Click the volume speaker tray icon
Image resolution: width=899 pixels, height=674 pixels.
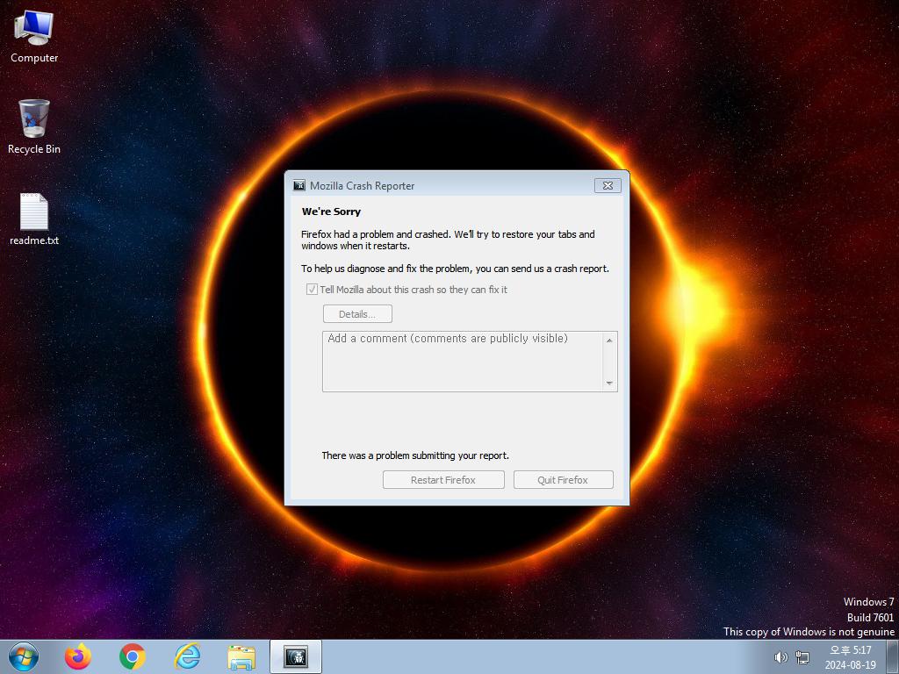[780, 657]
